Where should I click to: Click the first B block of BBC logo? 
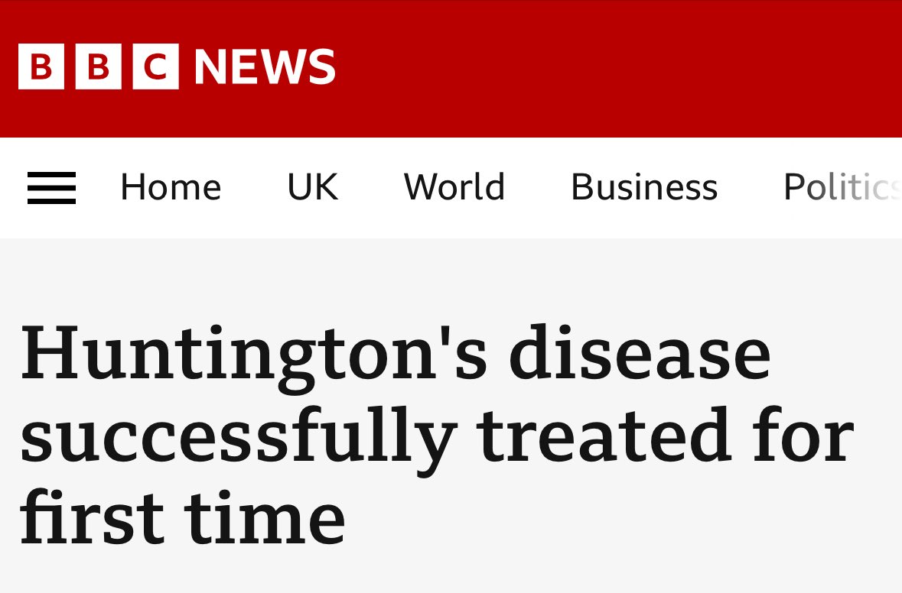[41, 66]
